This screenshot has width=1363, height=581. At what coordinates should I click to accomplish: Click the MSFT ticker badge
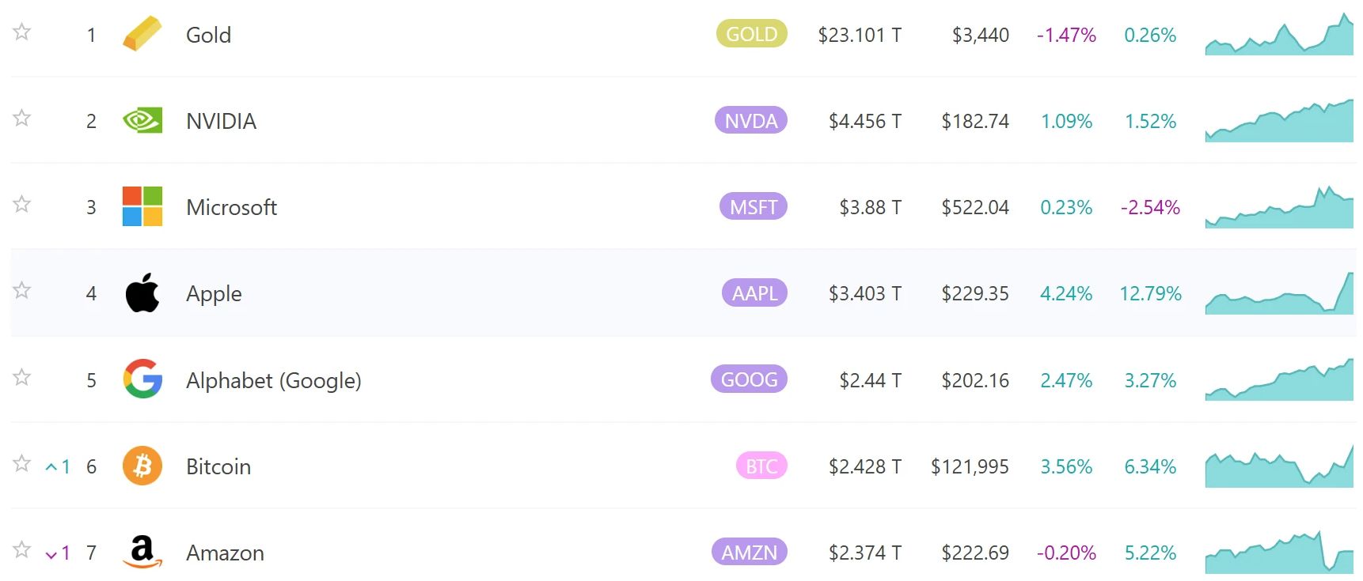(753, 207)
